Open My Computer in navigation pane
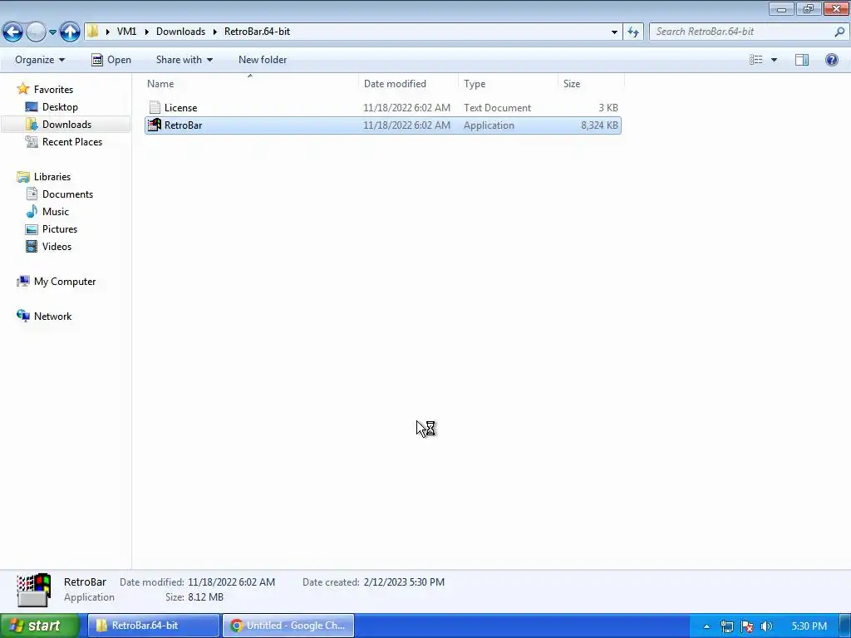The image size is (851, 638). [x=65, y=282]
